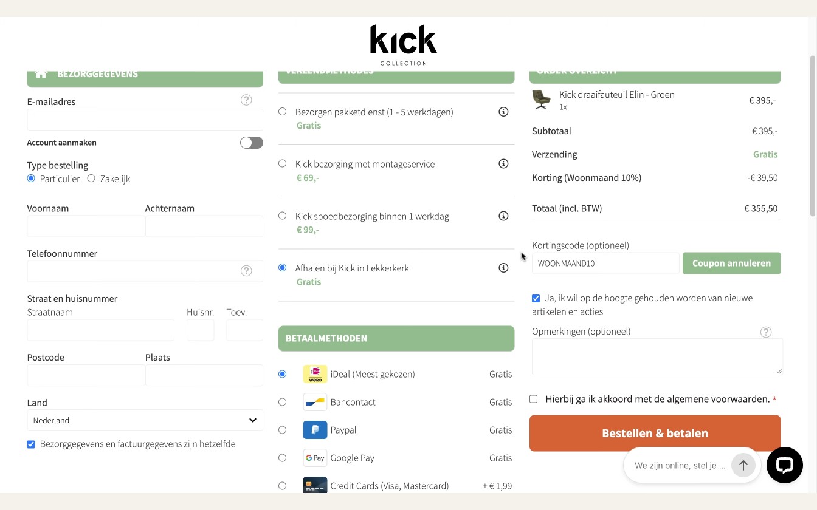The width and height of the screenshot is (817, 510).
Task: Open the black chat bubble icon
Action: [x=785, y=465]
